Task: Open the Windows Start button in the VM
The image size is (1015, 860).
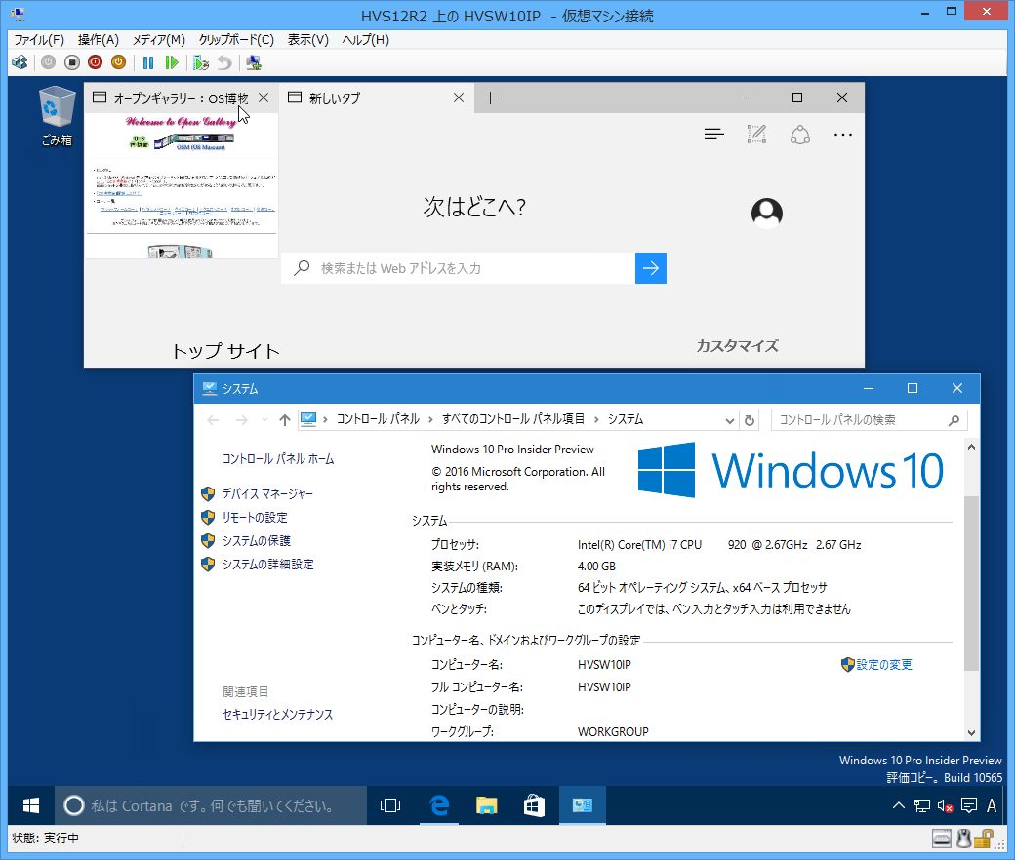Action: tap(31, 805)
